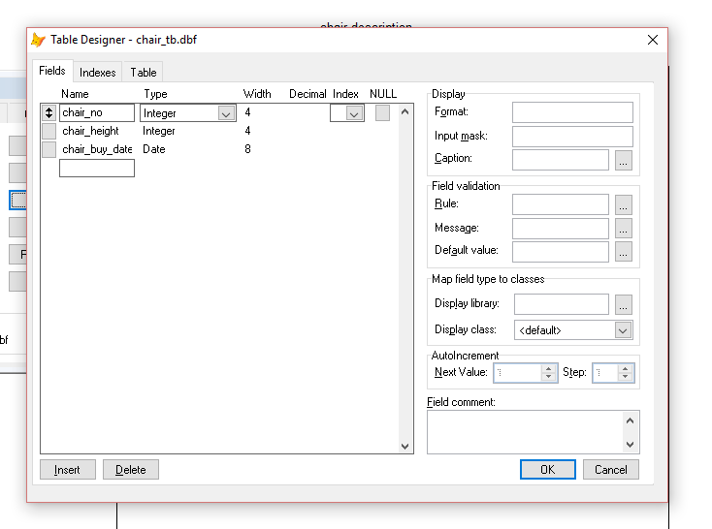Select the chair_buy_date field name
This screenshot has height=529, width=712.
click(97, 149)
